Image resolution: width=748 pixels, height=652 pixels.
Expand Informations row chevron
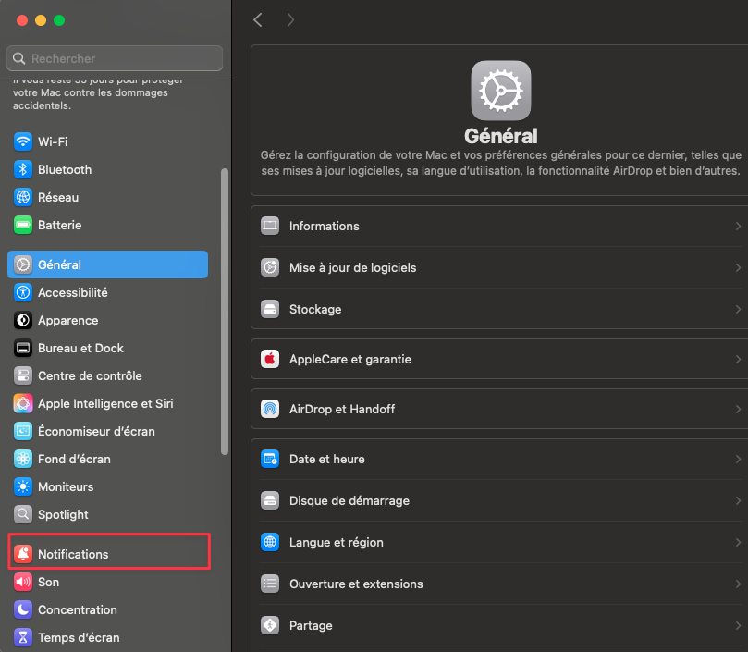pos(738,226)
